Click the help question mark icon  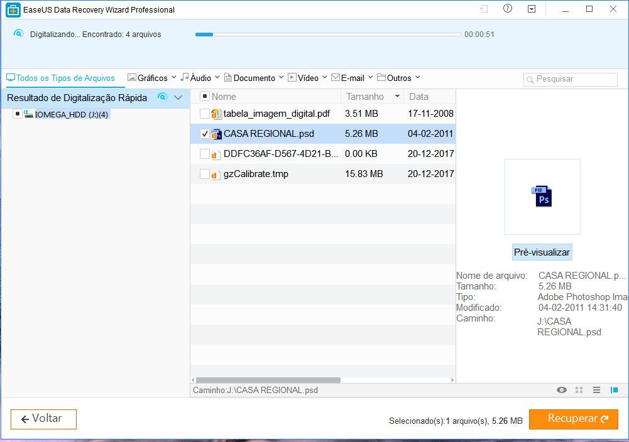coord(508,9)
